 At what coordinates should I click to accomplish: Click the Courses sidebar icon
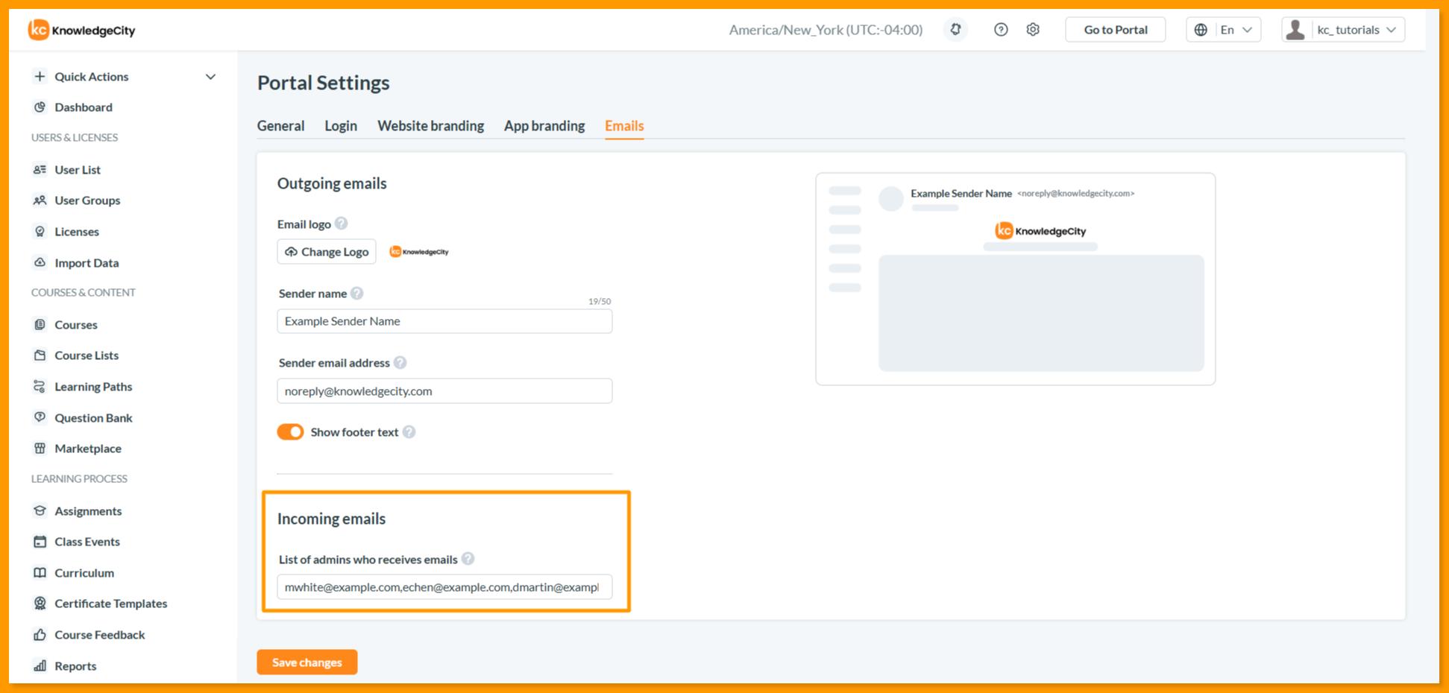40,325
